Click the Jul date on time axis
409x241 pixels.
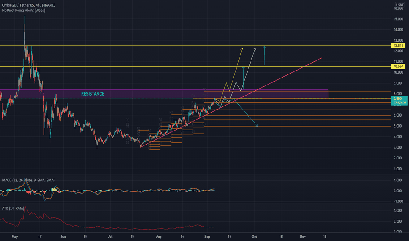(x=110, y=237)
